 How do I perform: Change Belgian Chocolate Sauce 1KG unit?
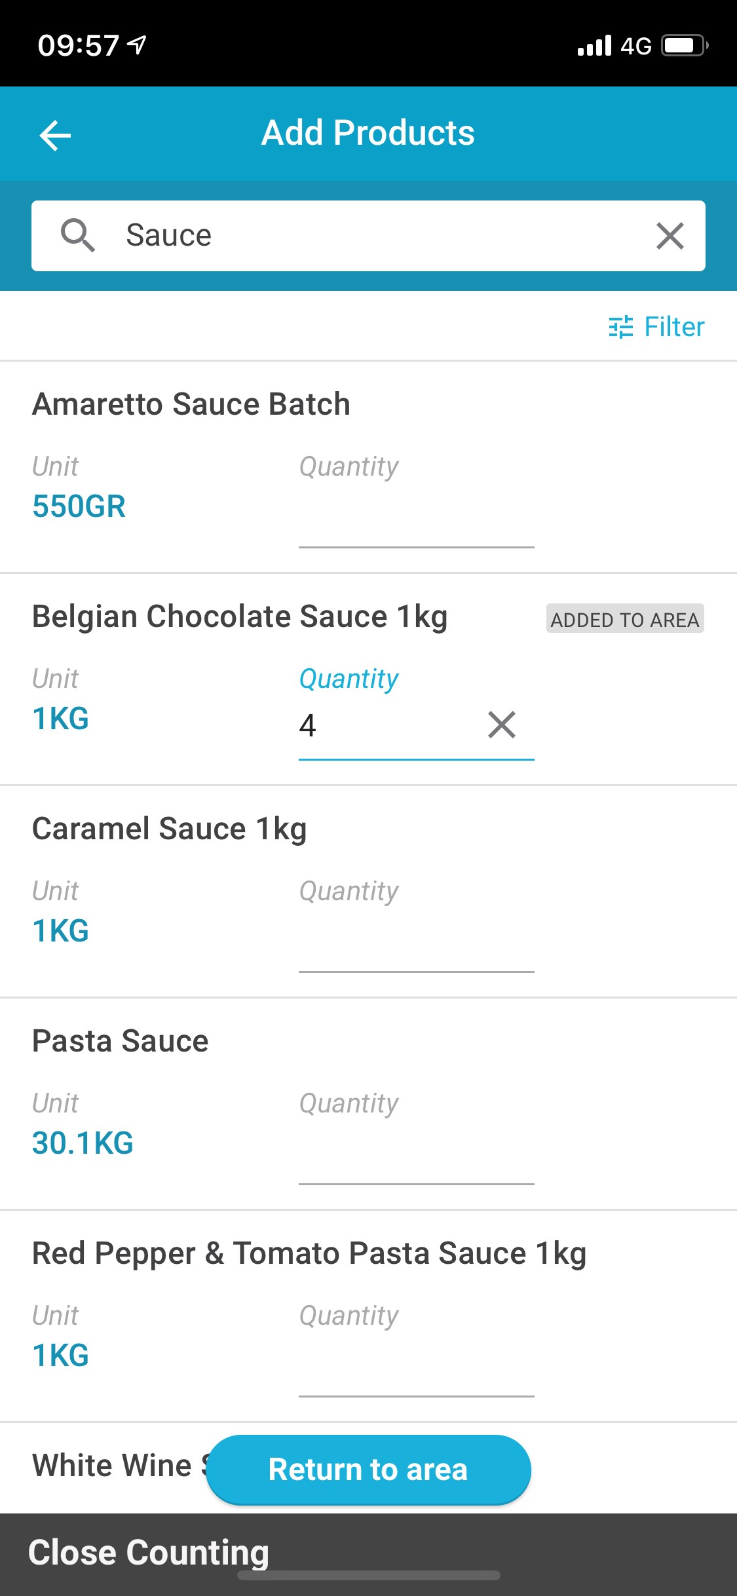(x=61, y=719)
